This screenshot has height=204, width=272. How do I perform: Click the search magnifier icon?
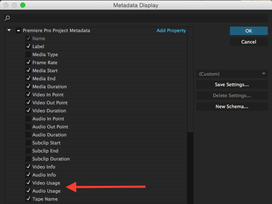coord(7,18)
